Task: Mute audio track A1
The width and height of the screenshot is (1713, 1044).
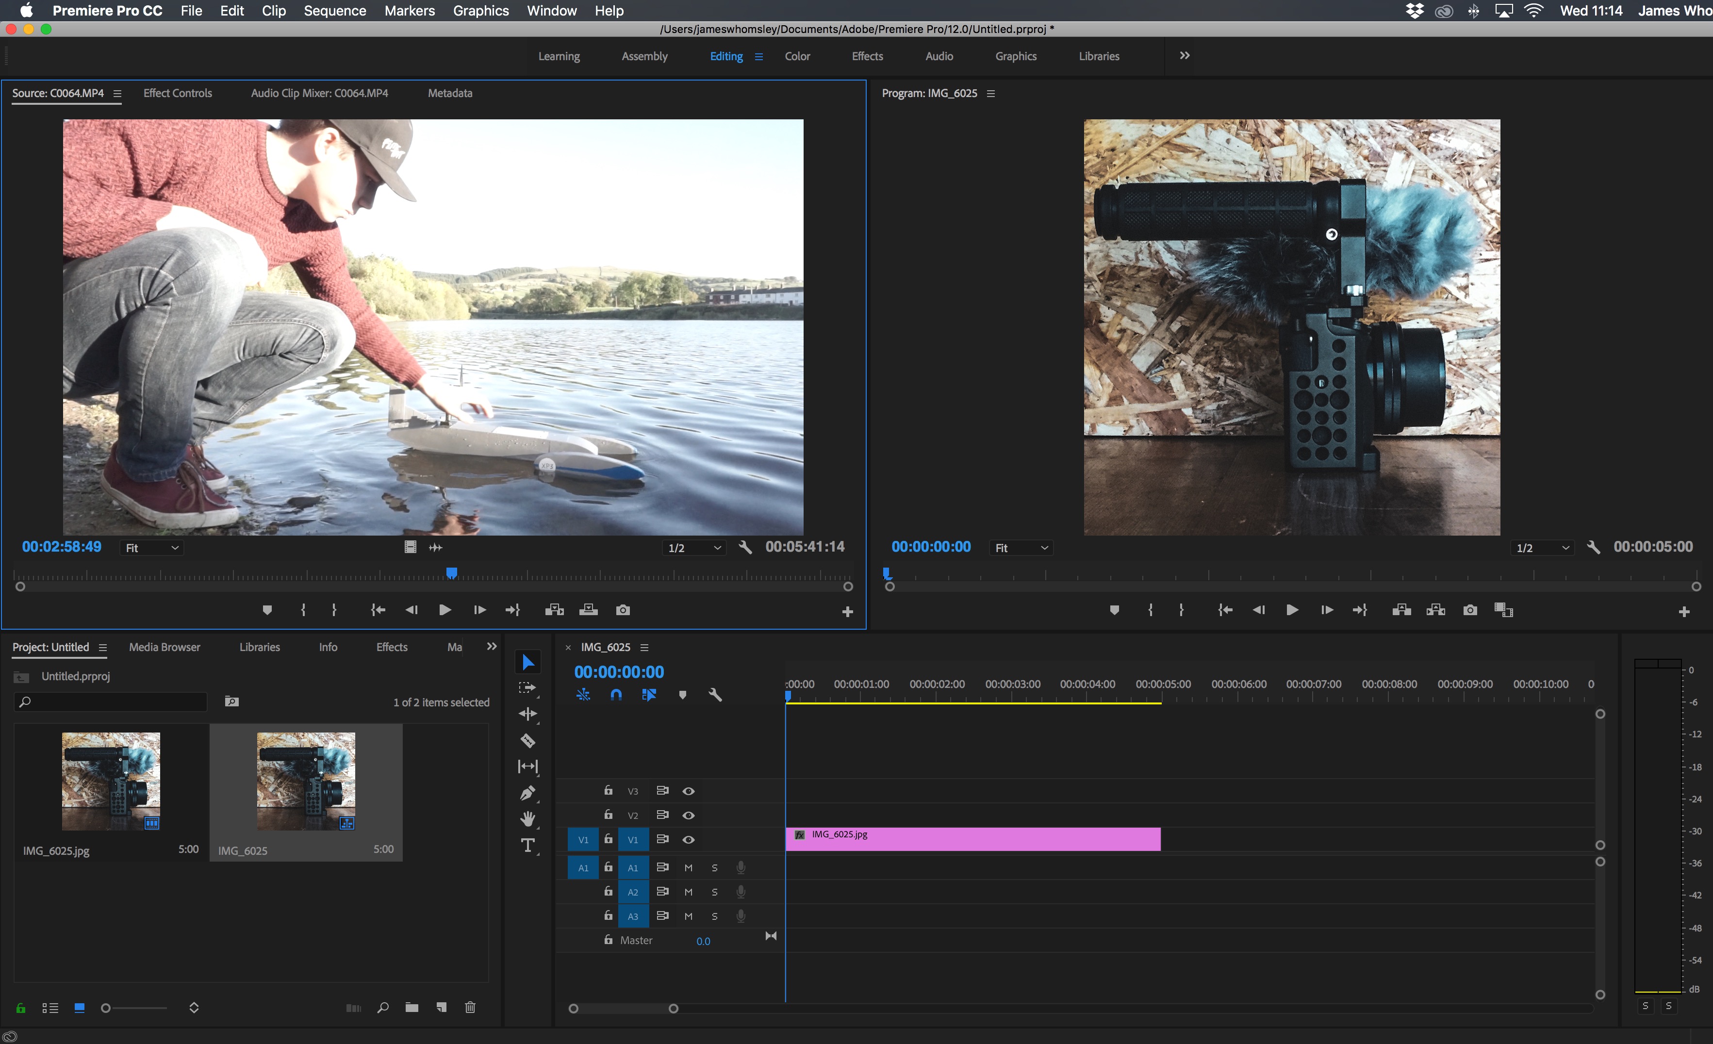Action: 688,867
